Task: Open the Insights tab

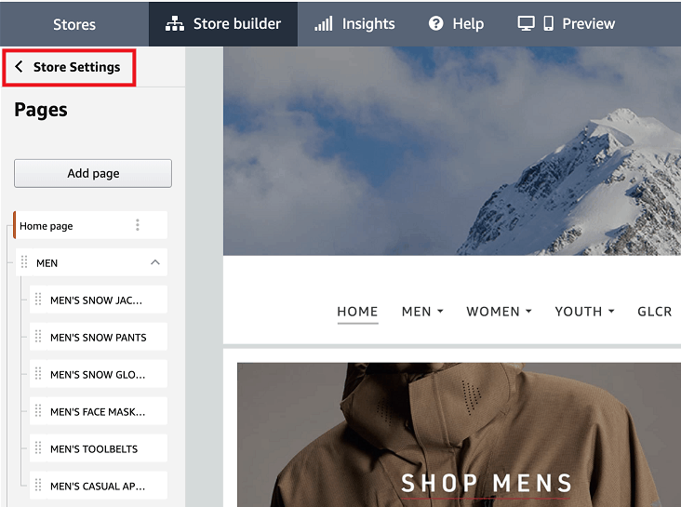Action: (x=354, y=24)
